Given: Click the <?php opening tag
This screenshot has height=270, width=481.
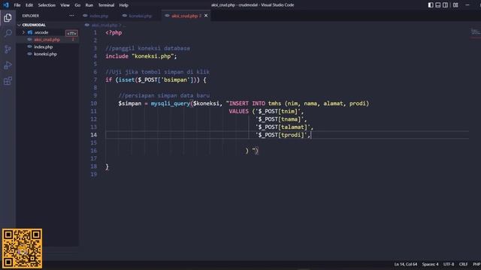Looking at the screenshot, I should point(113,33).
